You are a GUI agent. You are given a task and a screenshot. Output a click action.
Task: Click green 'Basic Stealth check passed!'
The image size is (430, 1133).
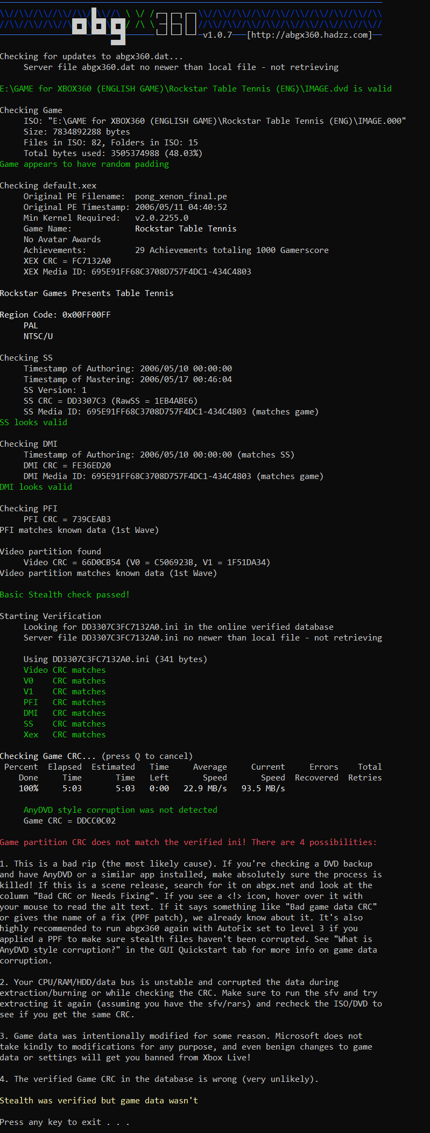[x=65, y=595]
